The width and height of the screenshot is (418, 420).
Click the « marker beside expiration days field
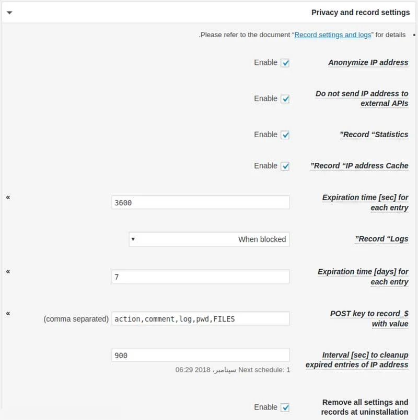(7, 272)
